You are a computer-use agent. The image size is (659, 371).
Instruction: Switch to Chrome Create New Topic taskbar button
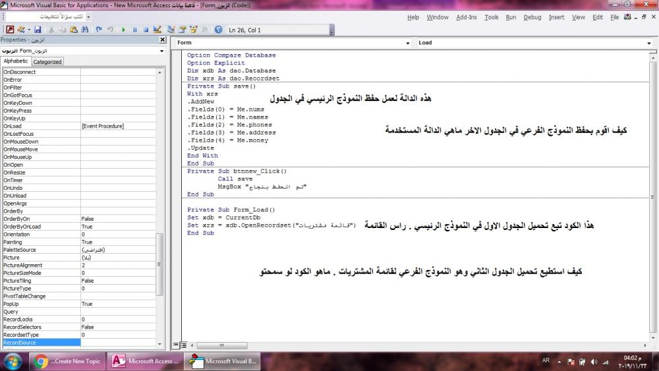[67, 361]
